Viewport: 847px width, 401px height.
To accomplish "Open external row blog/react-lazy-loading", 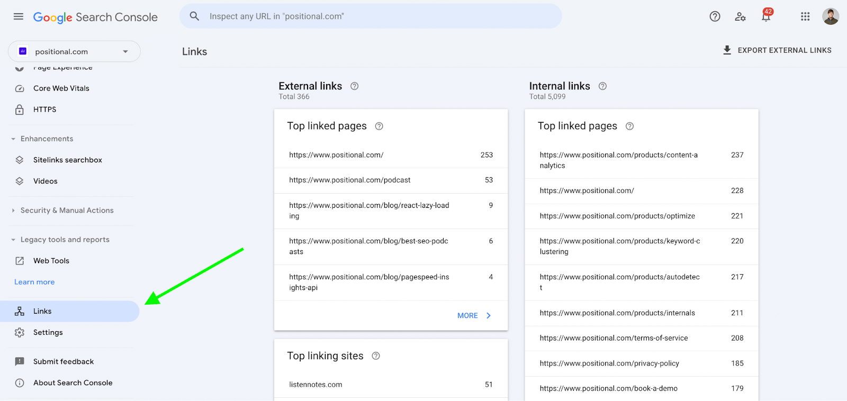I will point(391,211).
